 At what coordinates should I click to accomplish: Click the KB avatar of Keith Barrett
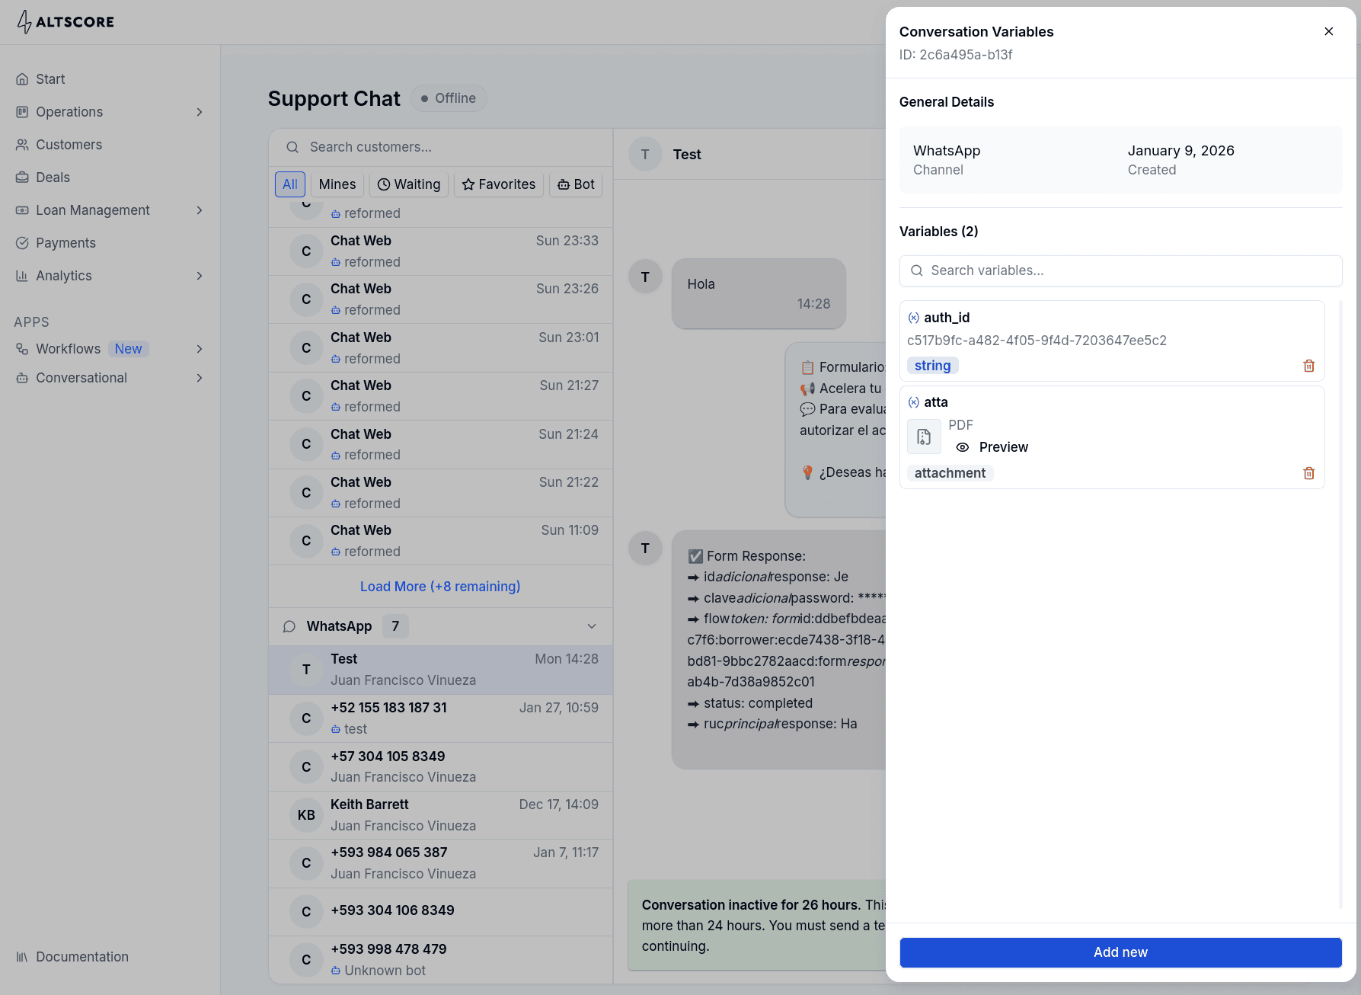click(x=306, y=815)
